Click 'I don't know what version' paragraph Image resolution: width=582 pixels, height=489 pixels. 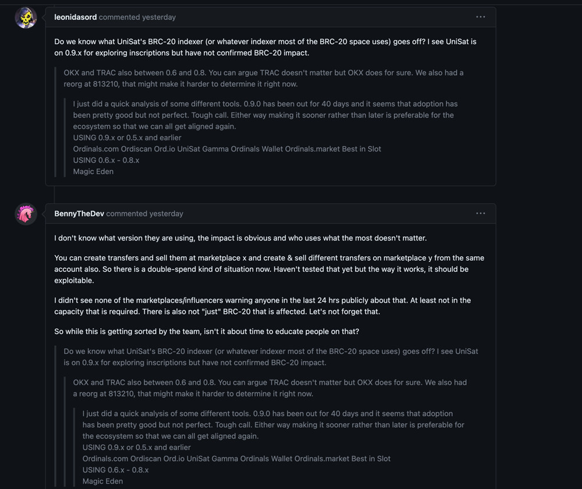[240, 238]
